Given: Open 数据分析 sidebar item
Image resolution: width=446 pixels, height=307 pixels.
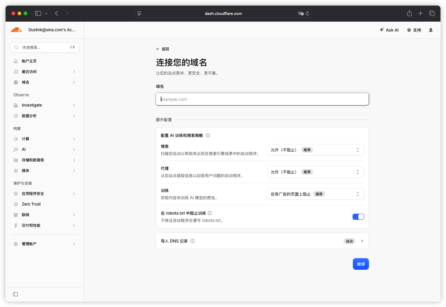Looking at the screenshot, I should point(45,116).
